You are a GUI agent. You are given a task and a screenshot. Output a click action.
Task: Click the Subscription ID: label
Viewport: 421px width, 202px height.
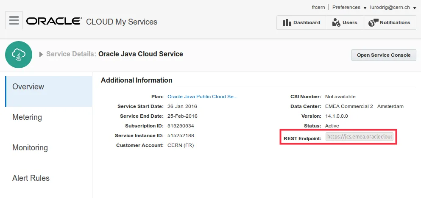coord(144,126)
